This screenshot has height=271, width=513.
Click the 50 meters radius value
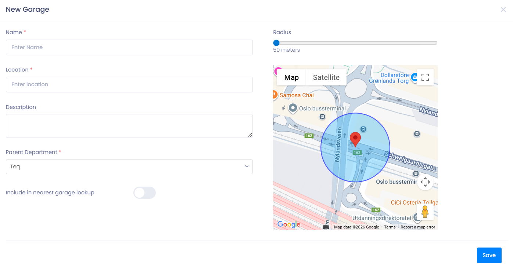(287, 50)
